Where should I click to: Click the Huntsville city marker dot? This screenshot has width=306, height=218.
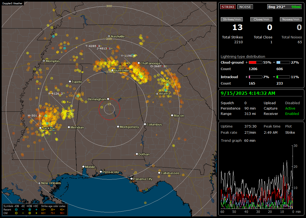112,70
